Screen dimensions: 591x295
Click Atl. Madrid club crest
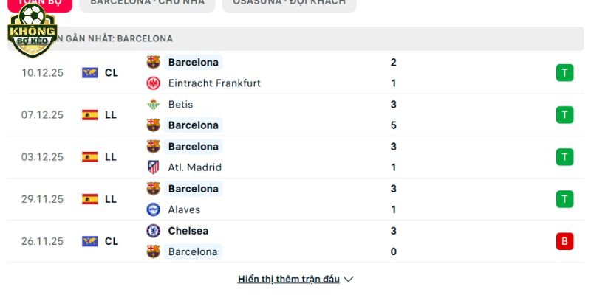pos(154,167)
